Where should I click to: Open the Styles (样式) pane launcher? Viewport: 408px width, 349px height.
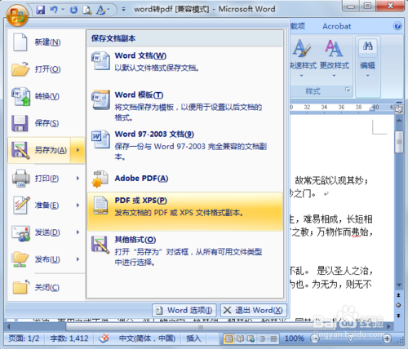(348, 90)
